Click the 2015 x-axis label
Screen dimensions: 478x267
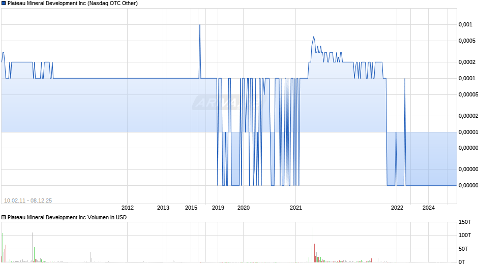click(191, 208)
